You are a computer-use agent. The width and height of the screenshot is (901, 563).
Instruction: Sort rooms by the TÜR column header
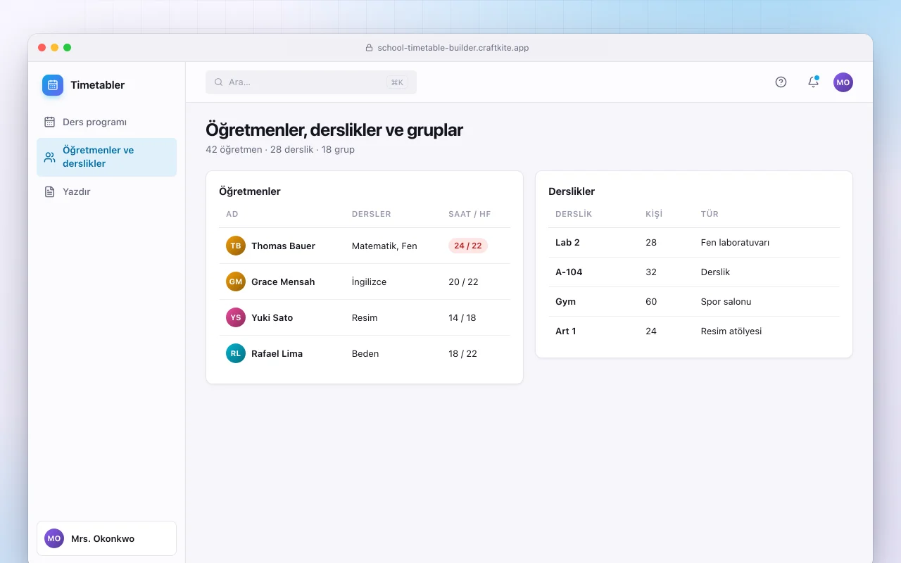click(x=710, y=214)
